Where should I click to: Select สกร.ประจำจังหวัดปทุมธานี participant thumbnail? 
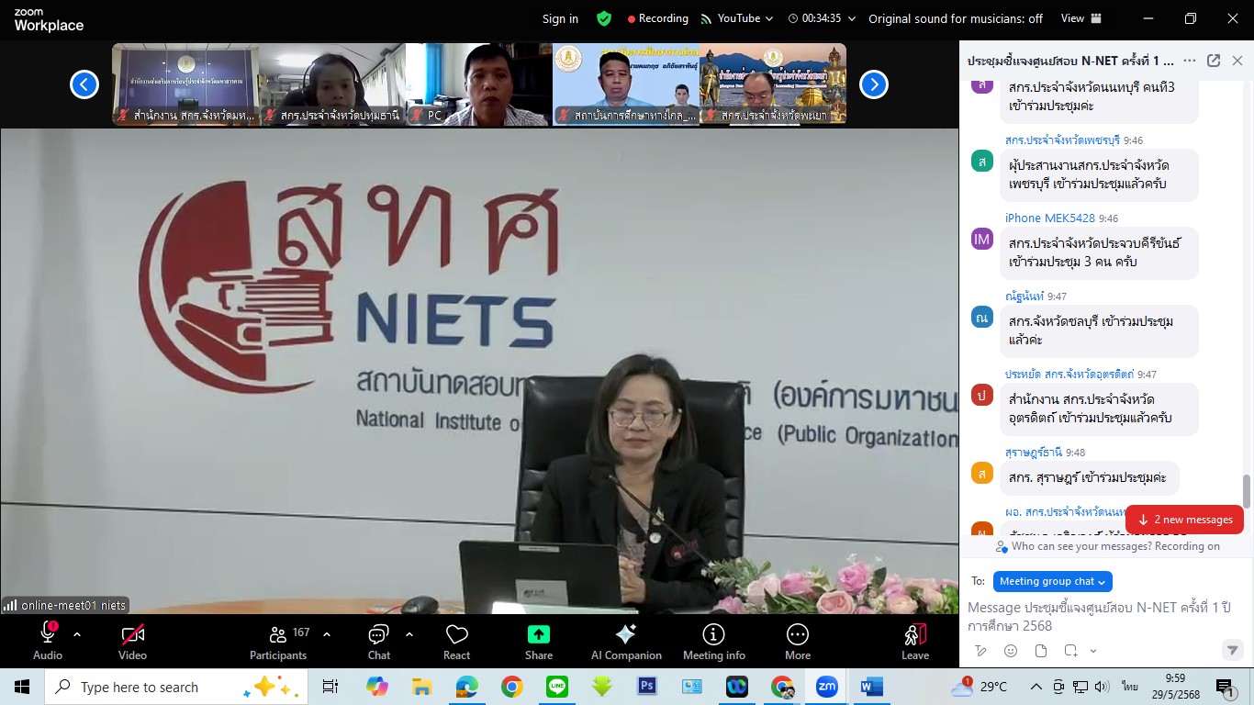pos(332,84)
